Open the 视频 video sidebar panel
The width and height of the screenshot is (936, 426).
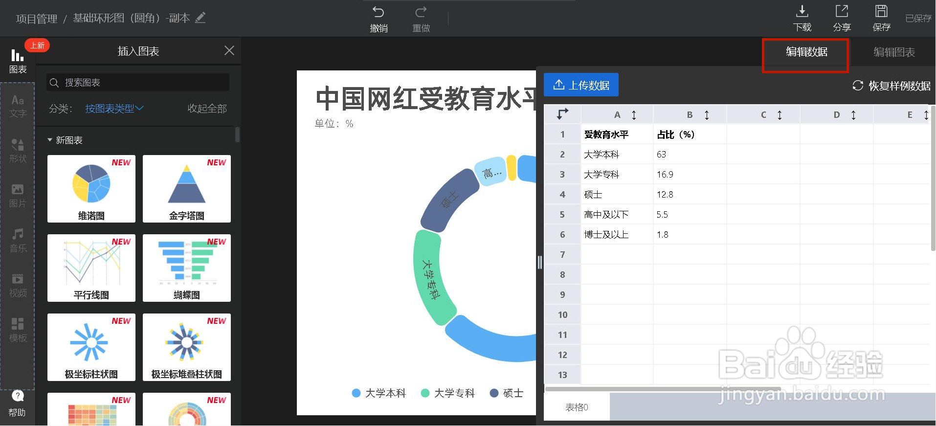click(18, 286)
